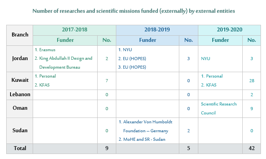Click the 9 total for 2017-2018
The height and width of the screenshot is (159, 266).
pos(107,148)
